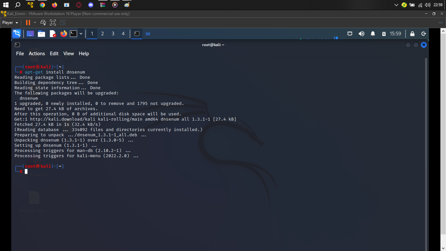Click the Windows clock showing 22:59
Screen dimensions: 446x251
click(x=438, y=5)
